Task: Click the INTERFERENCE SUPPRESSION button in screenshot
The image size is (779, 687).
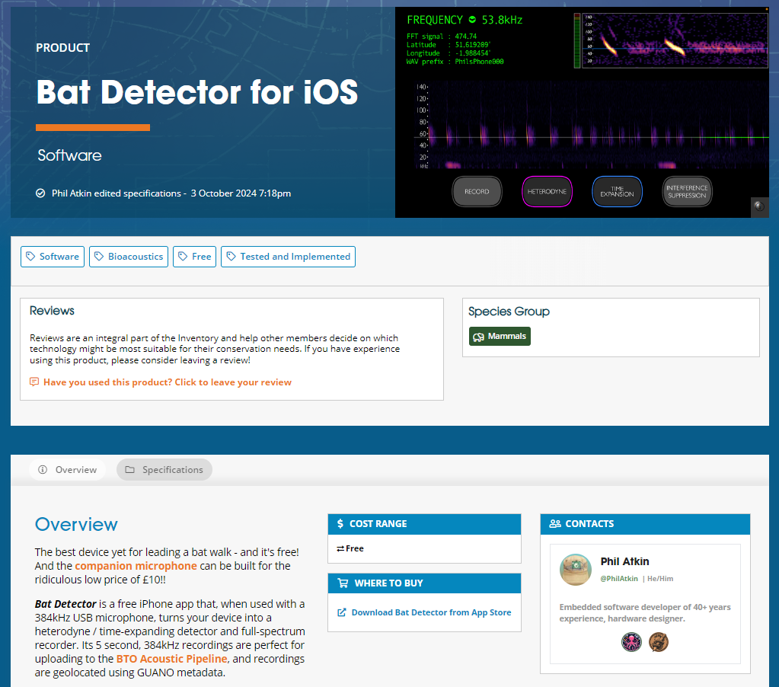Action: click(x=687, y=192)
